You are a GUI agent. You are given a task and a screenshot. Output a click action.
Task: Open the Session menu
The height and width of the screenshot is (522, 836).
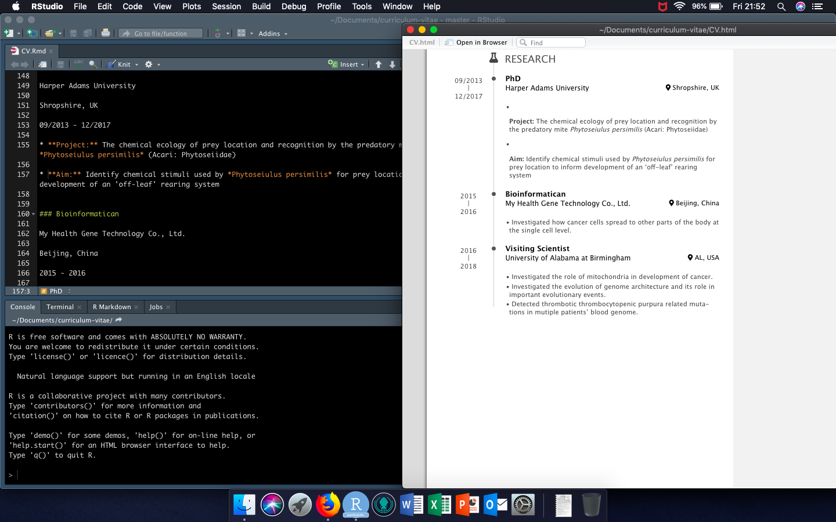[x=226, y=6]
